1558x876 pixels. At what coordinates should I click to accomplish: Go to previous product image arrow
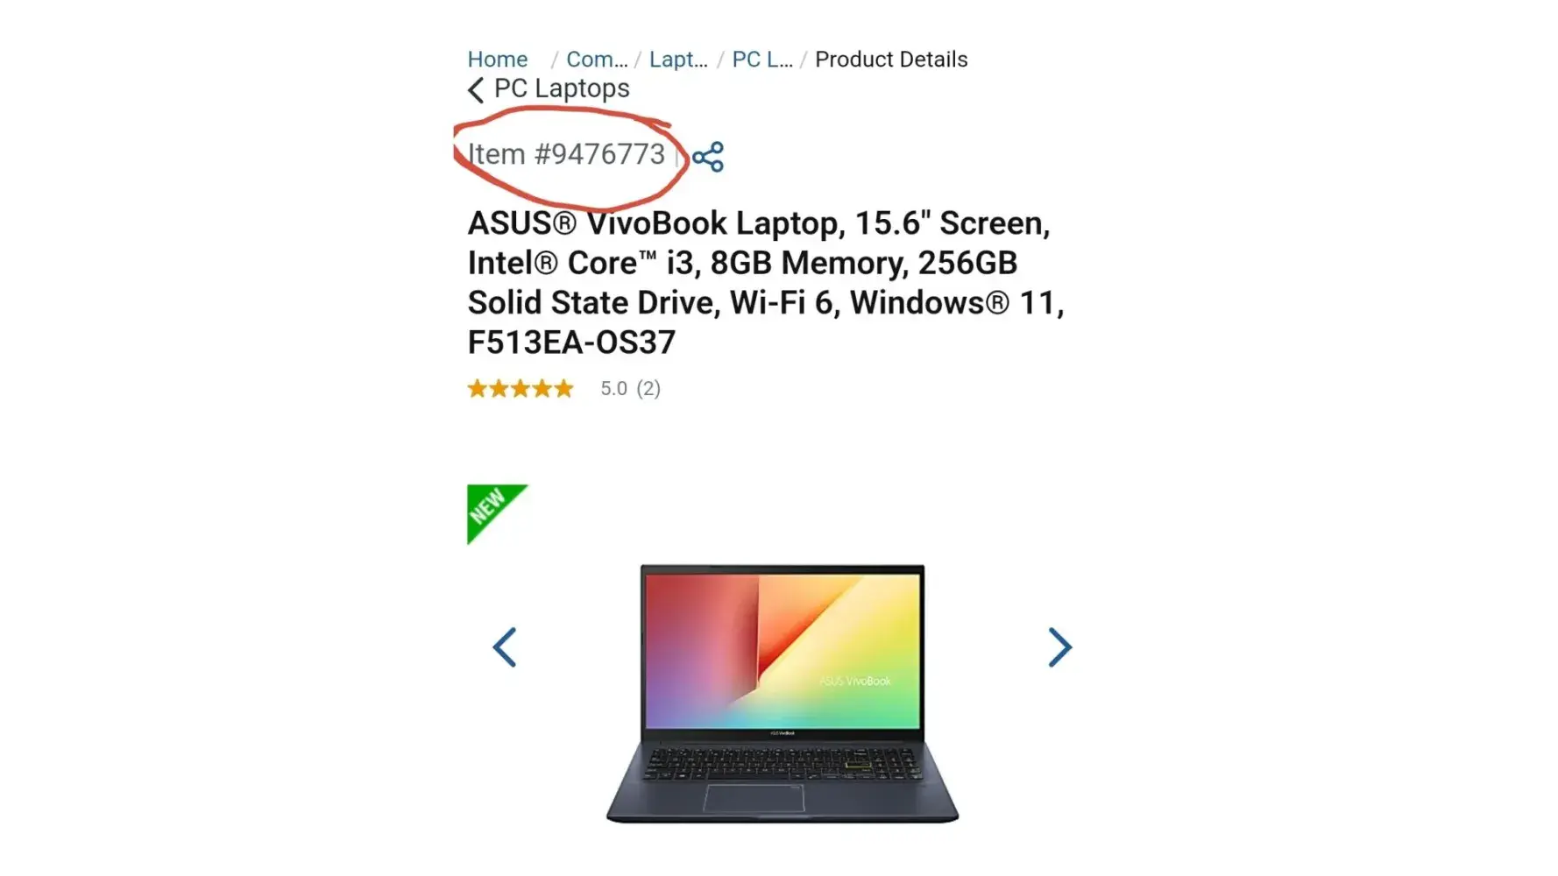point(505,647)
